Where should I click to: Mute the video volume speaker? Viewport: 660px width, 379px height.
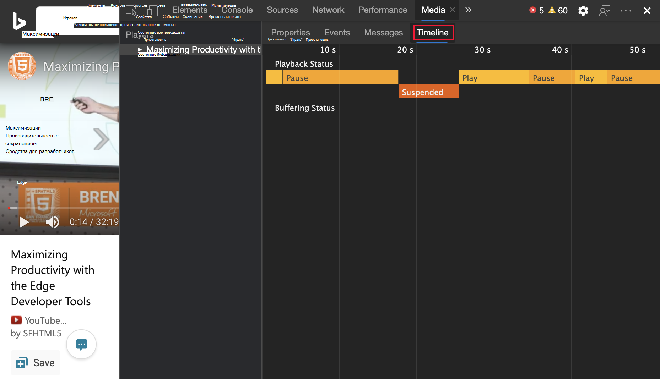(53, 222)
